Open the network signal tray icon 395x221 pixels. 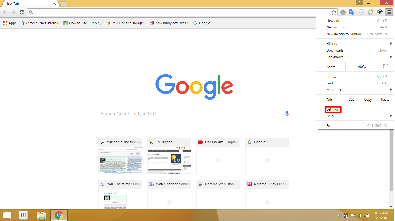[x=367, y=216]
